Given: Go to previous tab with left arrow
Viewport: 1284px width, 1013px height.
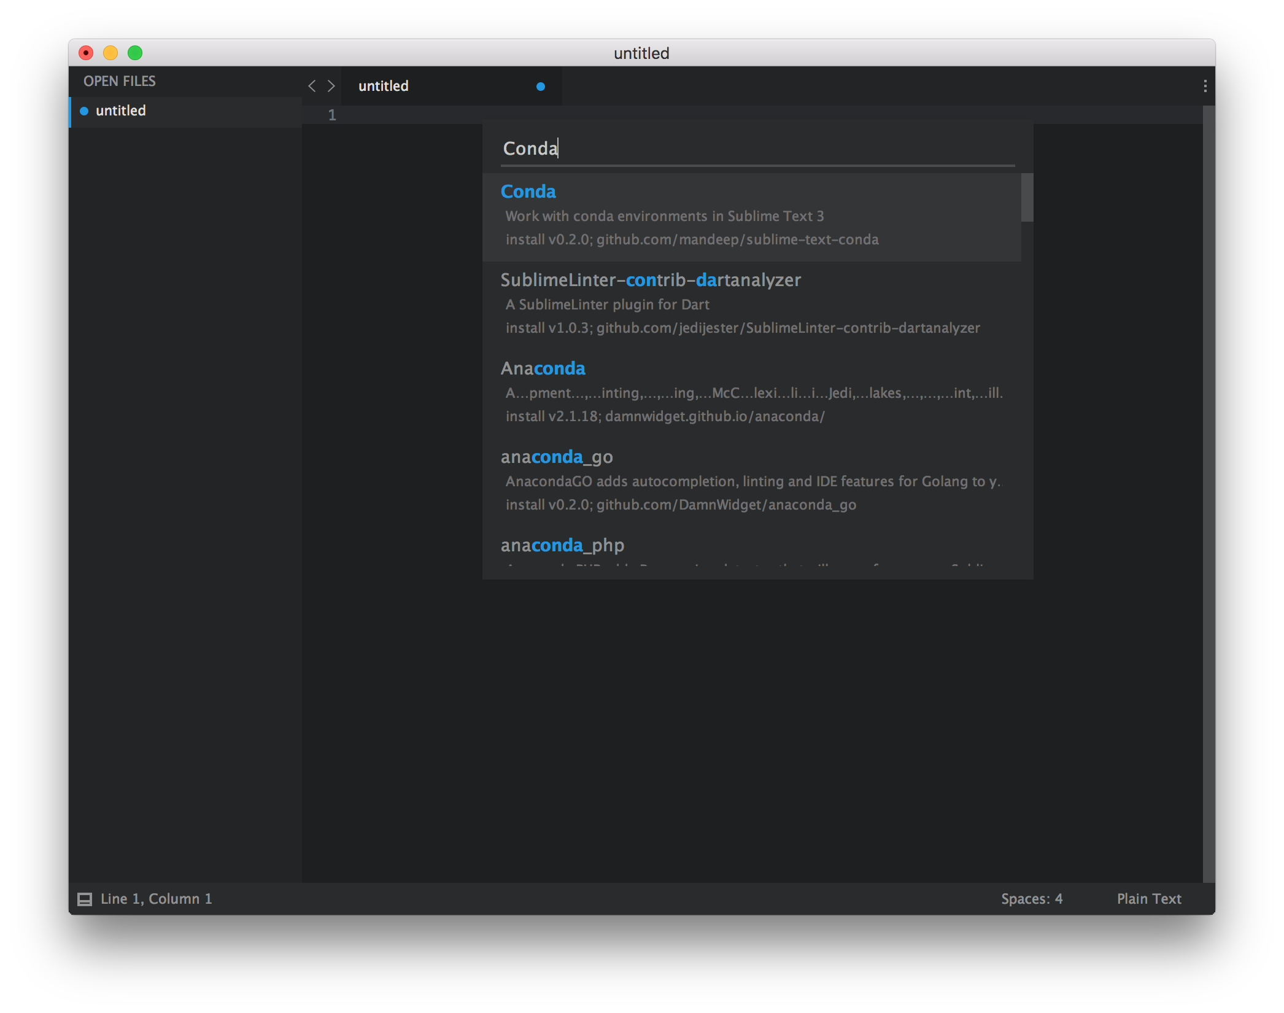Looking at the screenshot, I should tap(312, 86).
